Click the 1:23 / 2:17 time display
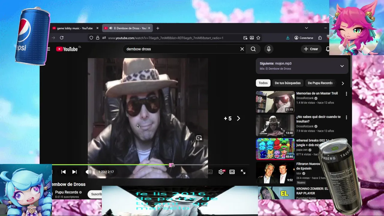 [106, 172]
